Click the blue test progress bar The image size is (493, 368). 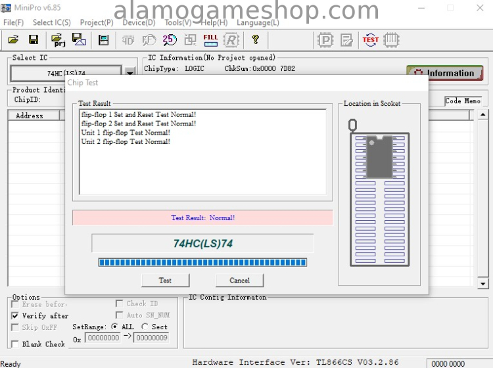pyautogui.click(x=202, y=262)
